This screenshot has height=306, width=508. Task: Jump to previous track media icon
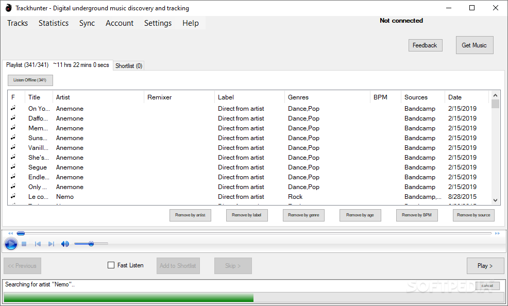(x=38, y=244)
